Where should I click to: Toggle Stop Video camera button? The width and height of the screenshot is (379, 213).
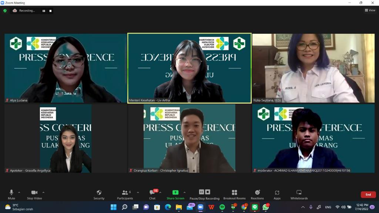pos(34,194)
